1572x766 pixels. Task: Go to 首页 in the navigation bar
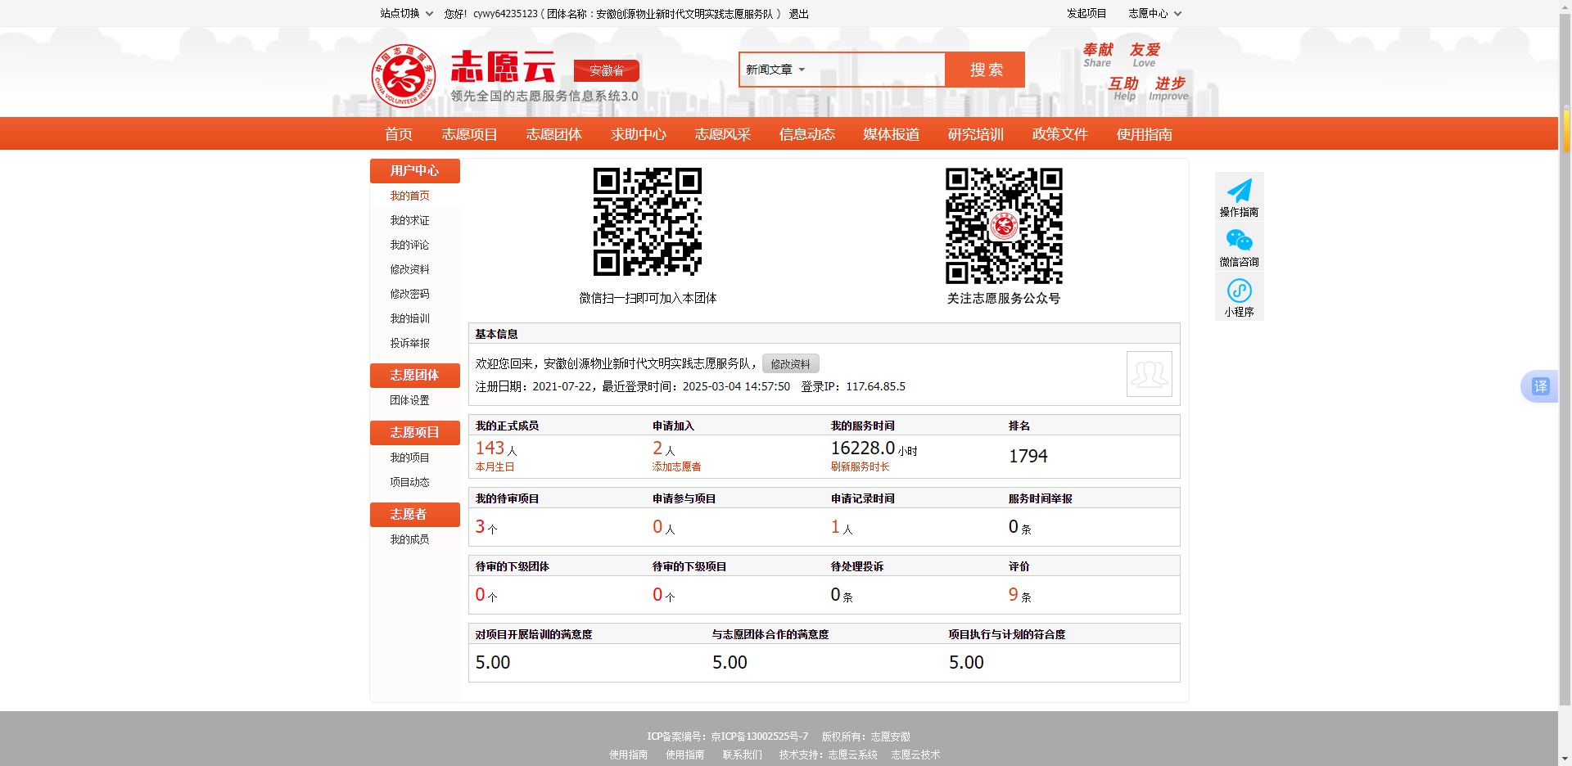[399, 134]
